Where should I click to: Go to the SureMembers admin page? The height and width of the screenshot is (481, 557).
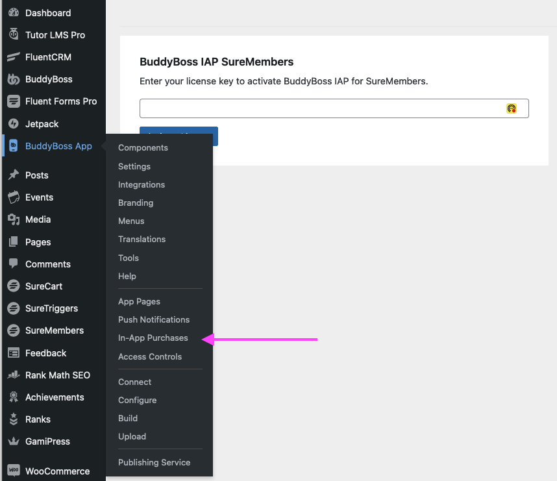click(x=55, y=330)
